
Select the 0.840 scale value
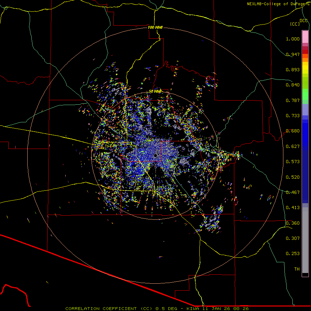(293, 85)
